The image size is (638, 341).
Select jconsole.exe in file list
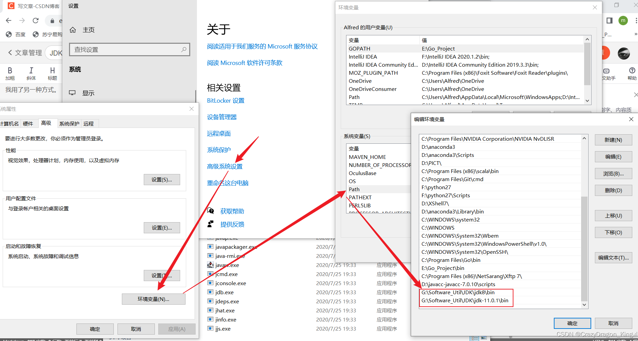[x=231, y=283]
